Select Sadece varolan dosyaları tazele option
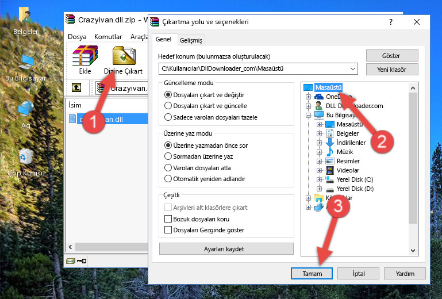This screenshot has width=442, height=299. tap(210, 117)
